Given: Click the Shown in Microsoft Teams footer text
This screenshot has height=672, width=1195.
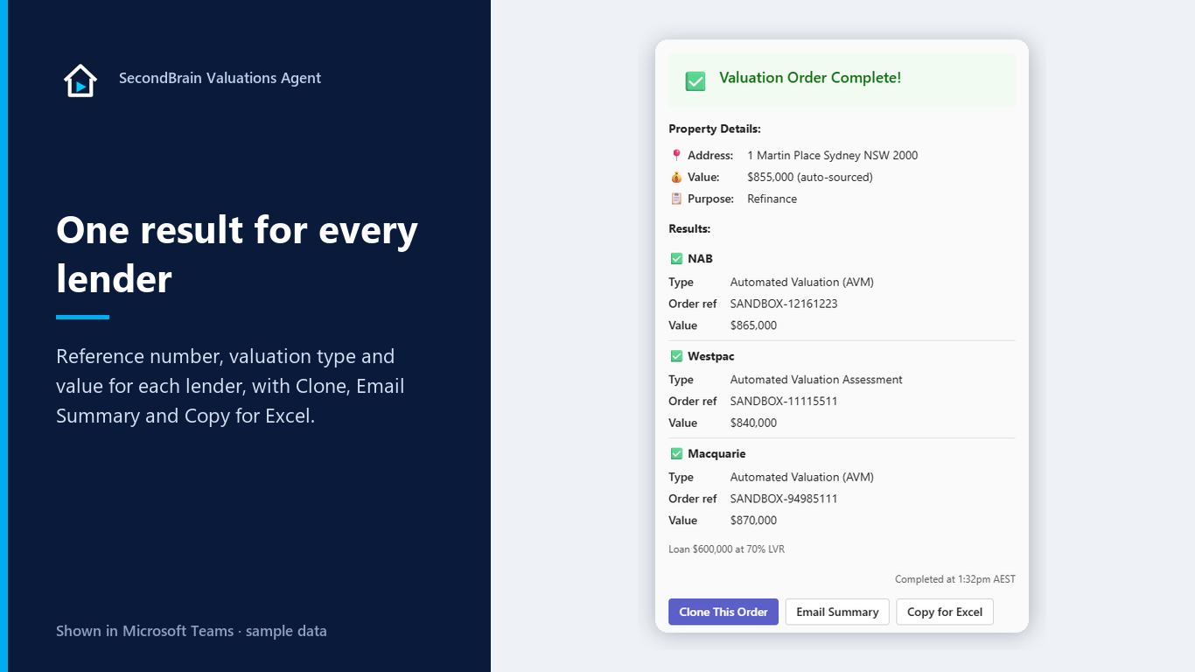Looking at the screenshot, I should click(192, 631).
